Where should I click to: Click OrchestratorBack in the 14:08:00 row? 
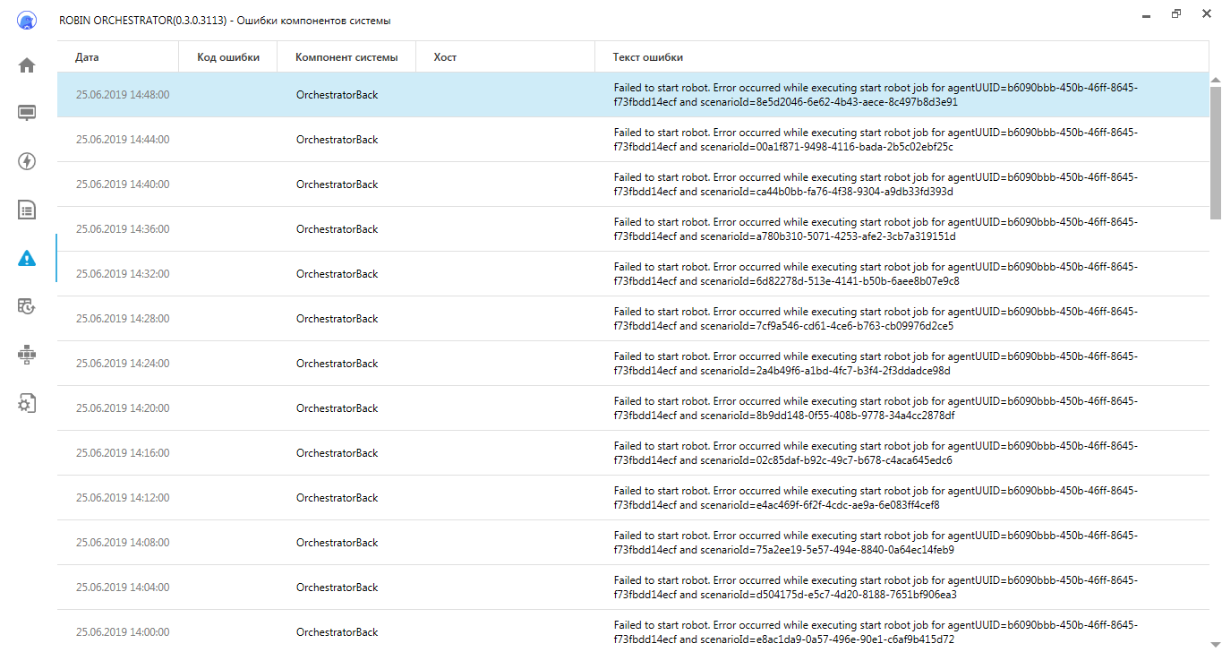[338, 543]
